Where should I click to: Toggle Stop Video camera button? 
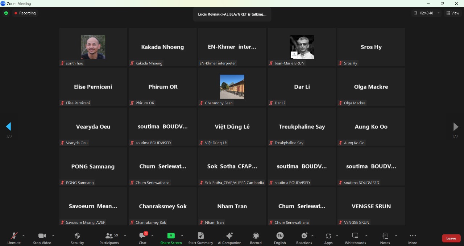(42, 236)
